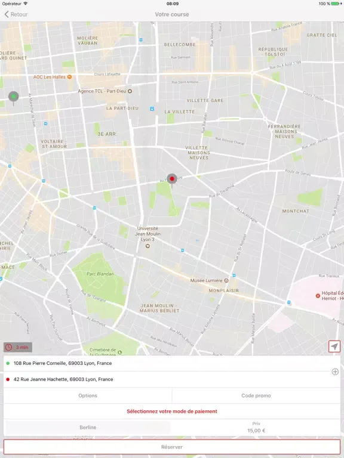Tap transit icon near Monplaisir
Viewport: 344px width, 458px height.
[234, 275]
